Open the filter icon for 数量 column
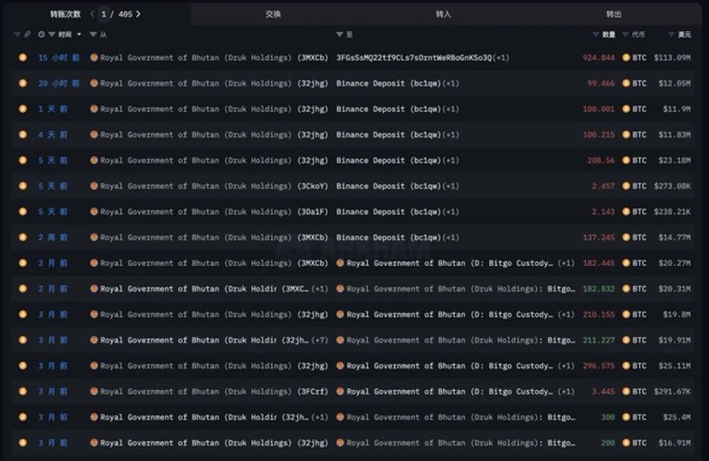Viewport: 709px width, 461px height. (596, 35)
